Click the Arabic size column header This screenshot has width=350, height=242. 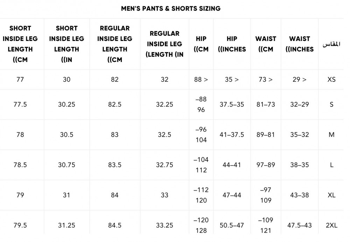[x=331, y=44]
